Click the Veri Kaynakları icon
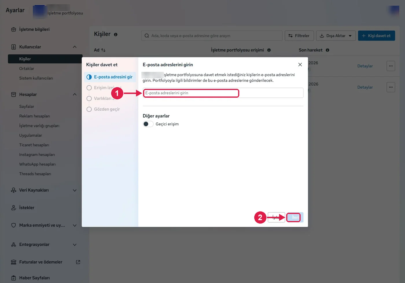 (14, 190)
